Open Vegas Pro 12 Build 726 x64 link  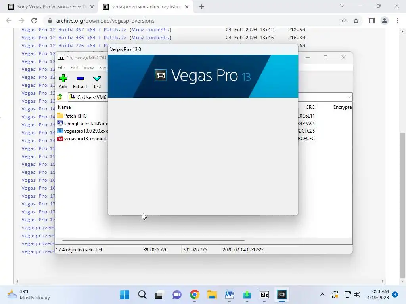click(x=65, y=46)
